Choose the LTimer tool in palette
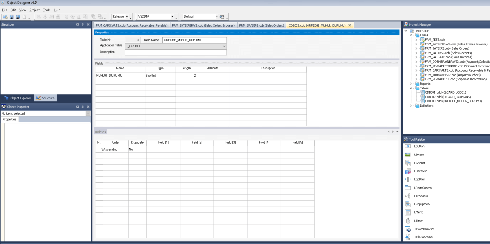This screenshot has width=490, height=244. [x=418, y=221]
